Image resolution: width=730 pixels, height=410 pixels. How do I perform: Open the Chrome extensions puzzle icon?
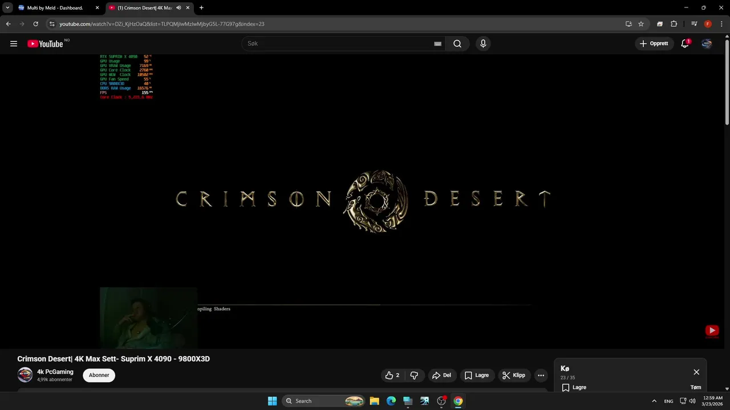(x=674, y=24)
